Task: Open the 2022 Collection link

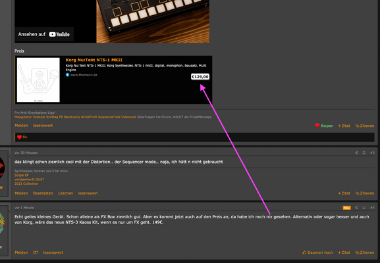Action: click(26, 183)
